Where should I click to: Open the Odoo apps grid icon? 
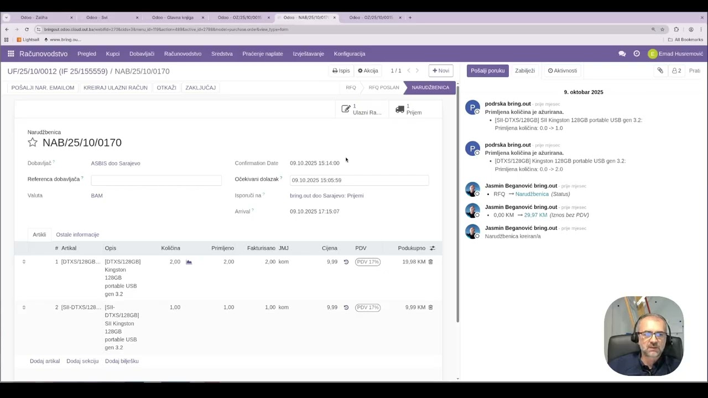[11, 54]
